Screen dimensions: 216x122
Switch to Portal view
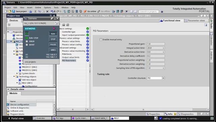16,118
